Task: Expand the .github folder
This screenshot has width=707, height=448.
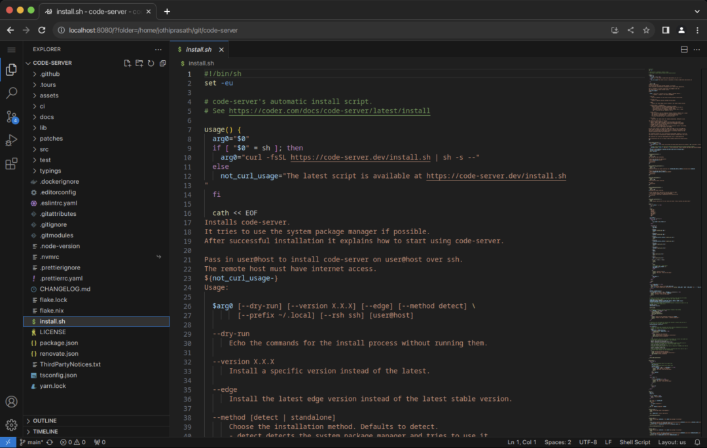Action: point(96,74)
